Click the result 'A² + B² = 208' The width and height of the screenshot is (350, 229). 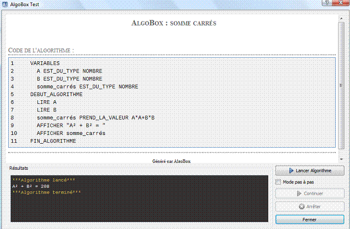coord(31,187)
